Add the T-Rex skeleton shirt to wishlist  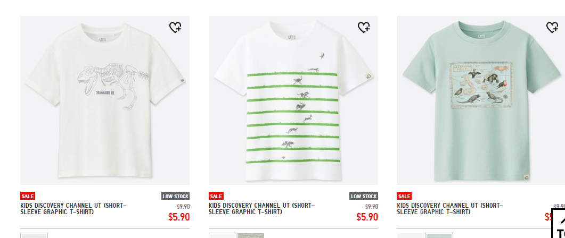coord(176,27)
